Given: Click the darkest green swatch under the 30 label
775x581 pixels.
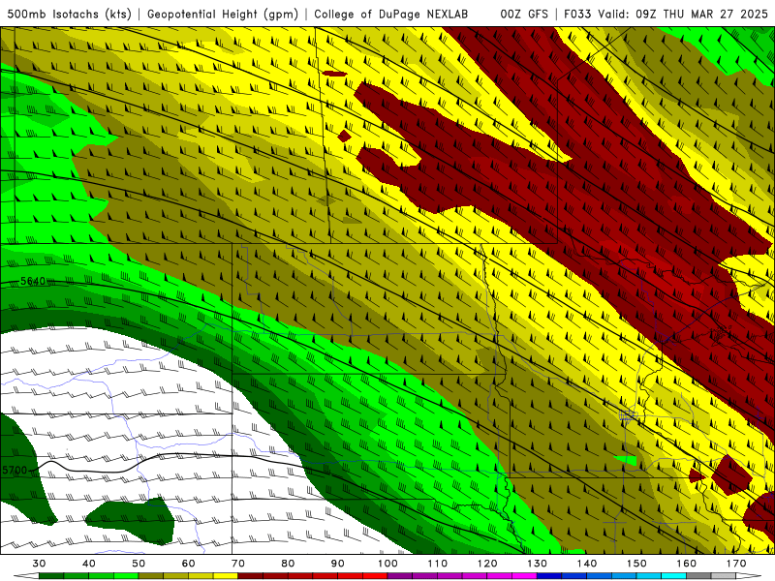Looking at the screenshot, I should [x=51, y=576].
